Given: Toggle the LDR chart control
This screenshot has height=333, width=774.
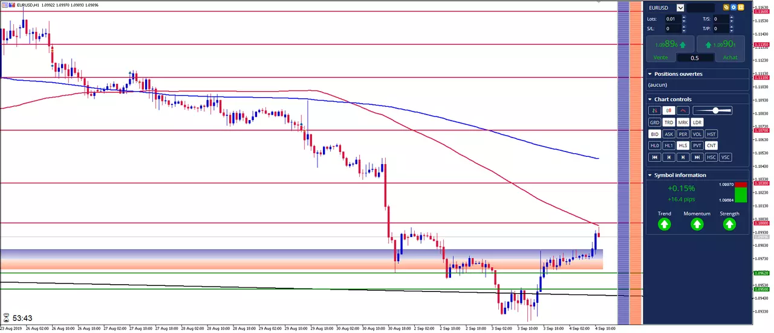Looking at the screenshot, I should point(698,122).
